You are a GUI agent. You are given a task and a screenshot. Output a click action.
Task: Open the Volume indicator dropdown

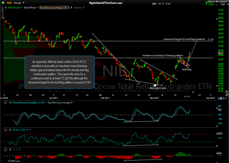(84, 7)
